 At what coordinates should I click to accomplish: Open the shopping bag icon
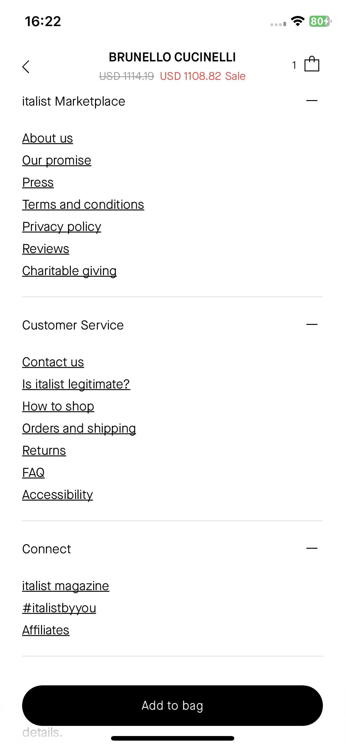pyautogui.click(x=312, y=64)
